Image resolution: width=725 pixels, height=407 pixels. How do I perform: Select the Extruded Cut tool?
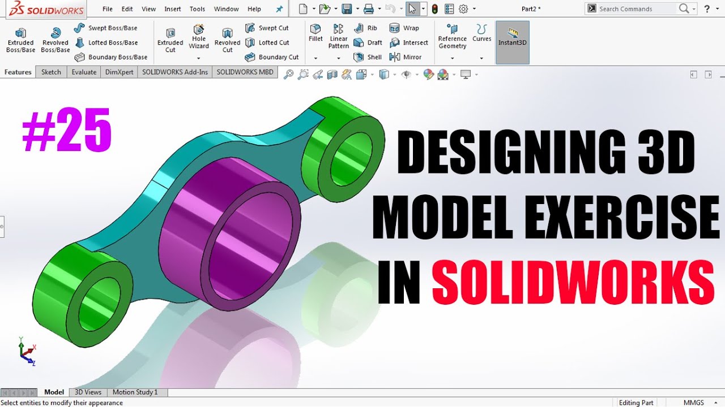[x=170, y=41]
